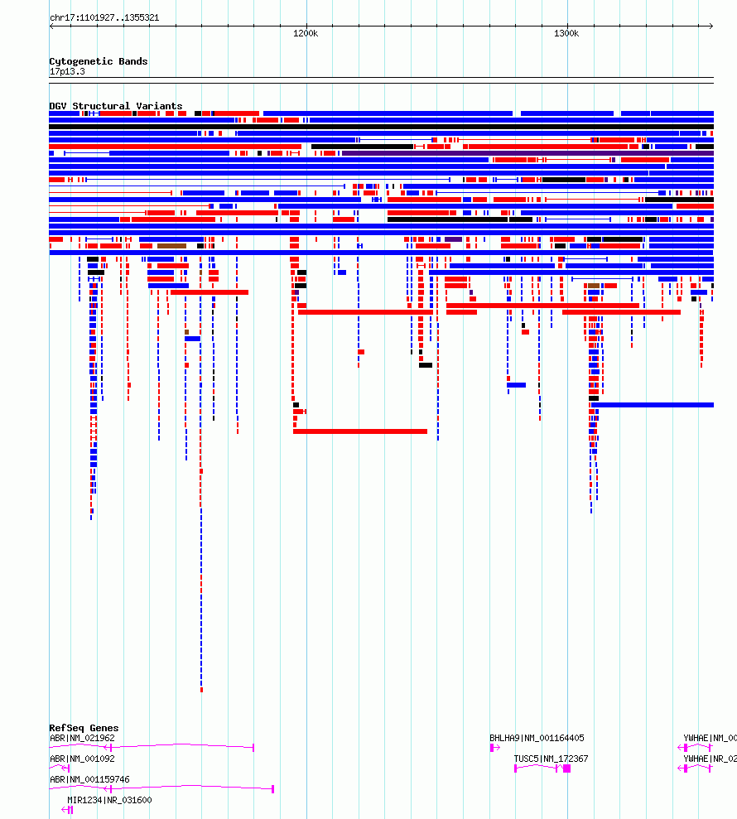Open the DGV Structural Variants track title
This screenshot has height=819, width=737.
coord(115,105)
